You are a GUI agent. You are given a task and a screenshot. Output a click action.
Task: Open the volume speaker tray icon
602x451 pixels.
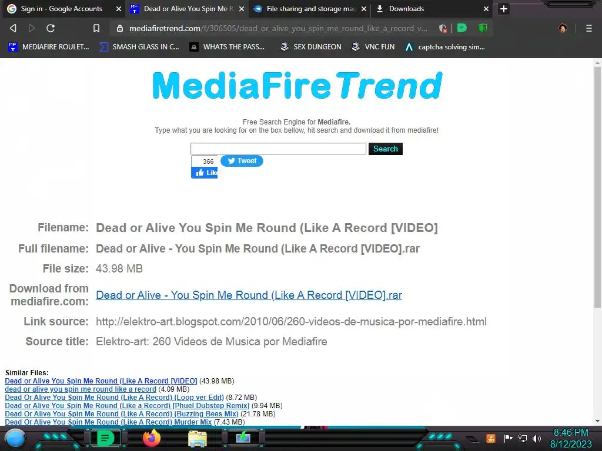(537, 438)
